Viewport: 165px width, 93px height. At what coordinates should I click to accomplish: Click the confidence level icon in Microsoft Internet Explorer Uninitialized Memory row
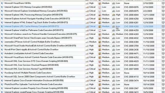click(100, 11)
